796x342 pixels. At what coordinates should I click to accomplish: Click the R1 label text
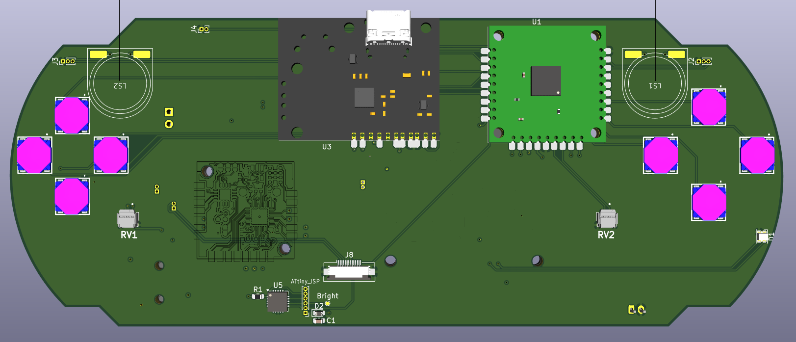point(257,289)
